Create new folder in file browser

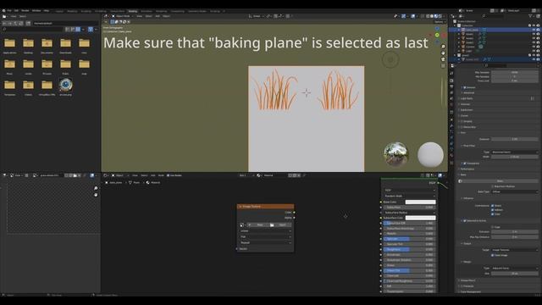point(28,23)
